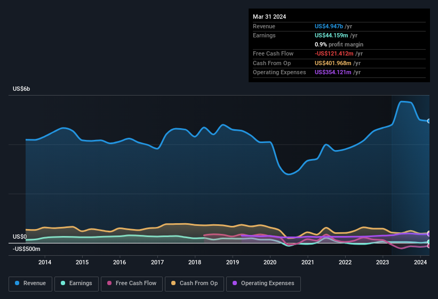This screenshot has height=299, width=438.
Task: Click the US$354.121m operating expenses value
Action: click(x=333, y=73)
